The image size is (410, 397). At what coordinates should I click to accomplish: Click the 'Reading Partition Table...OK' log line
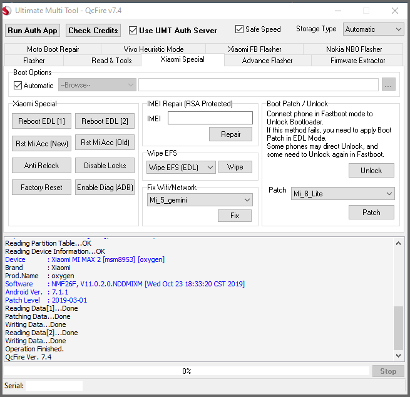tap(48, 243)
